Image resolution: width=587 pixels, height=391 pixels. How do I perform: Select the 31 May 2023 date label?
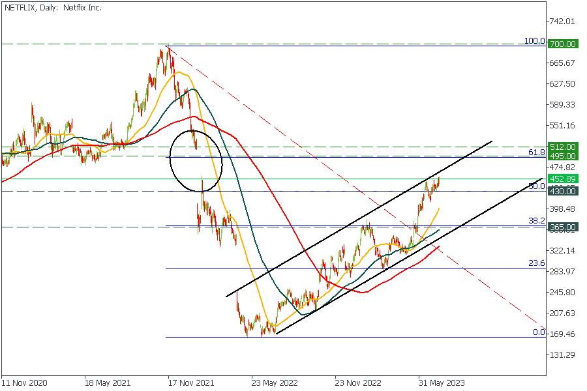click(441, 383)
